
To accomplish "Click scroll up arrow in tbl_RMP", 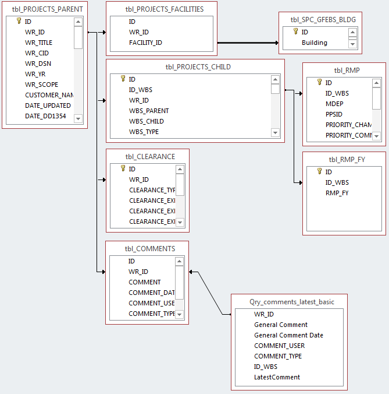I will pos(376,83).
